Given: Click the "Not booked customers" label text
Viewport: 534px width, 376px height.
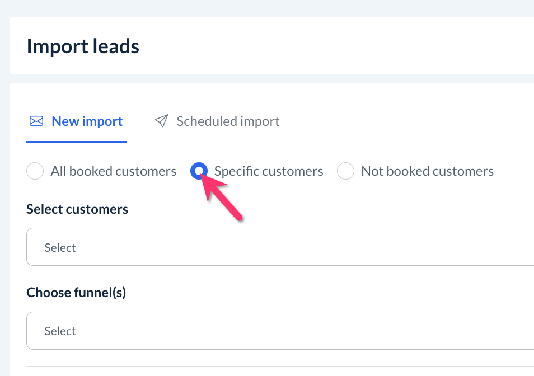Looking at the screenshot, I should [427, 171].
